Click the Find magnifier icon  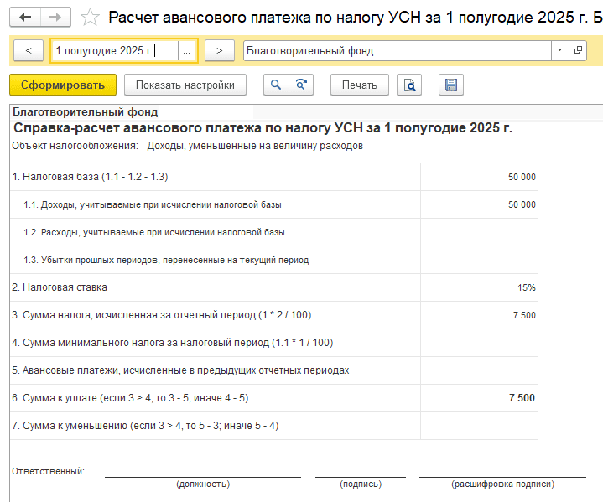click(275, 85)
